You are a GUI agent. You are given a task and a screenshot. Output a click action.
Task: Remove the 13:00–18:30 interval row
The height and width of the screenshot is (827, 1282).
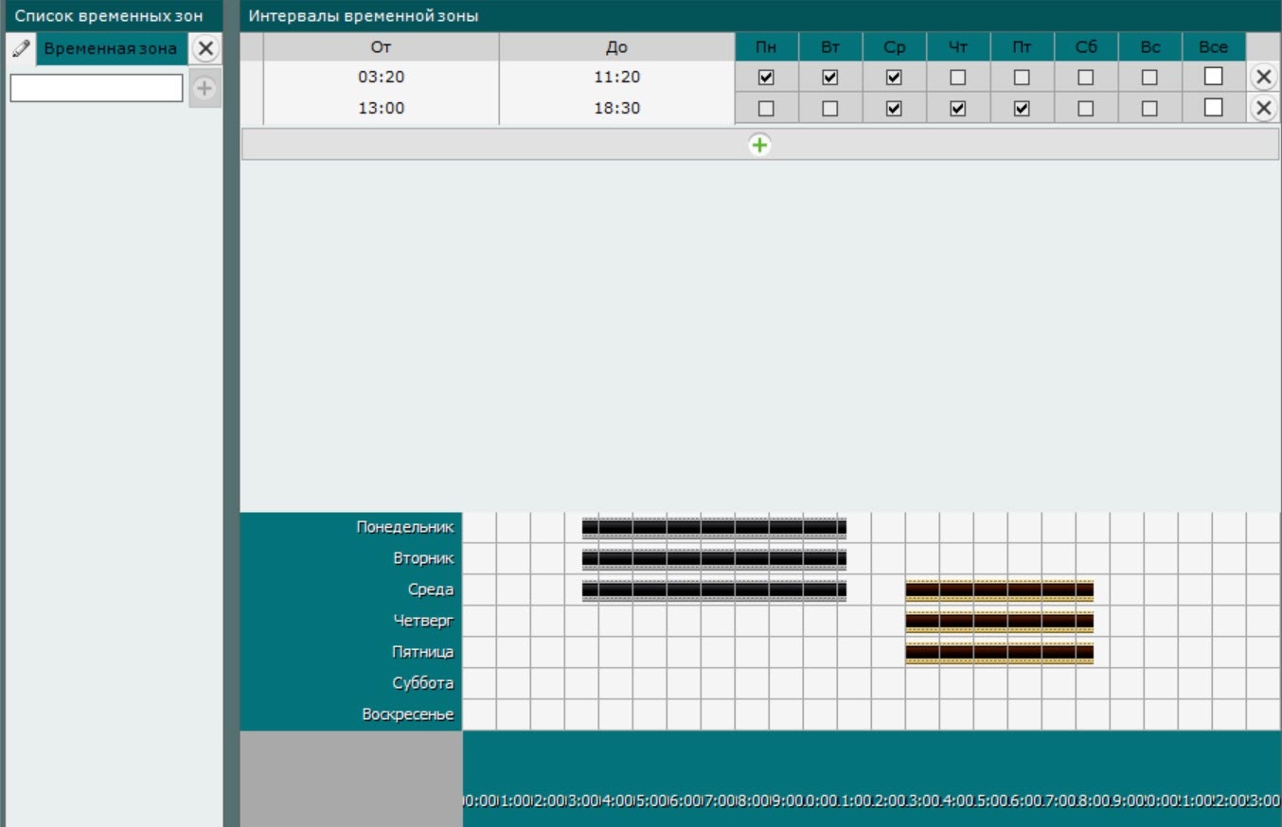click(1263, 108)
